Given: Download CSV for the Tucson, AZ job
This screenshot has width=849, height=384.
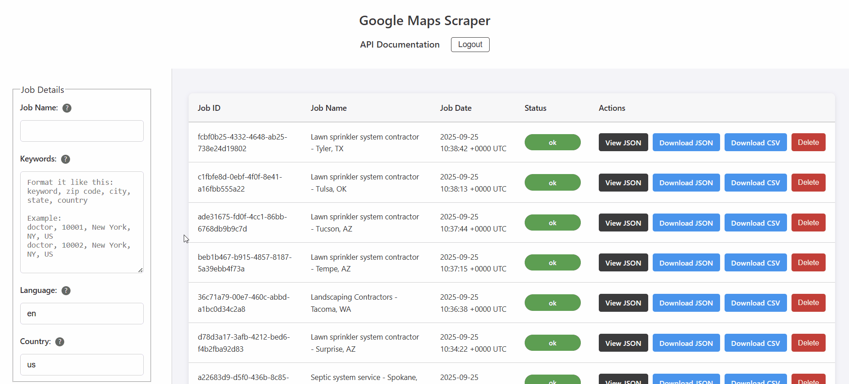Looking at the screenshot, I should pos(756,223).
